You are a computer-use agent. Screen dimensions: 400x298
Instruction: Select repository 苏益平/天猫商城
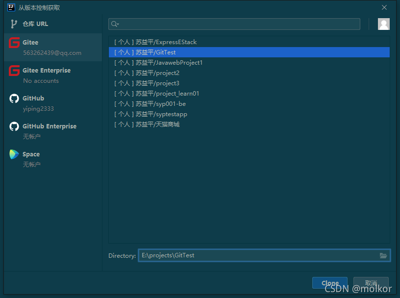coord(249,124)
